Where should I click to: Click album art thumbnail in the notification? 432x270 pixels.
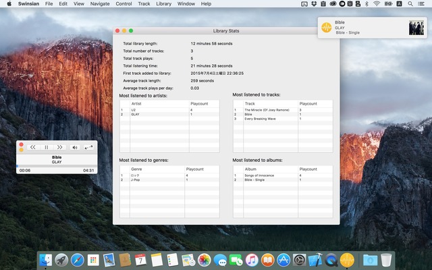tap(416, 28)
